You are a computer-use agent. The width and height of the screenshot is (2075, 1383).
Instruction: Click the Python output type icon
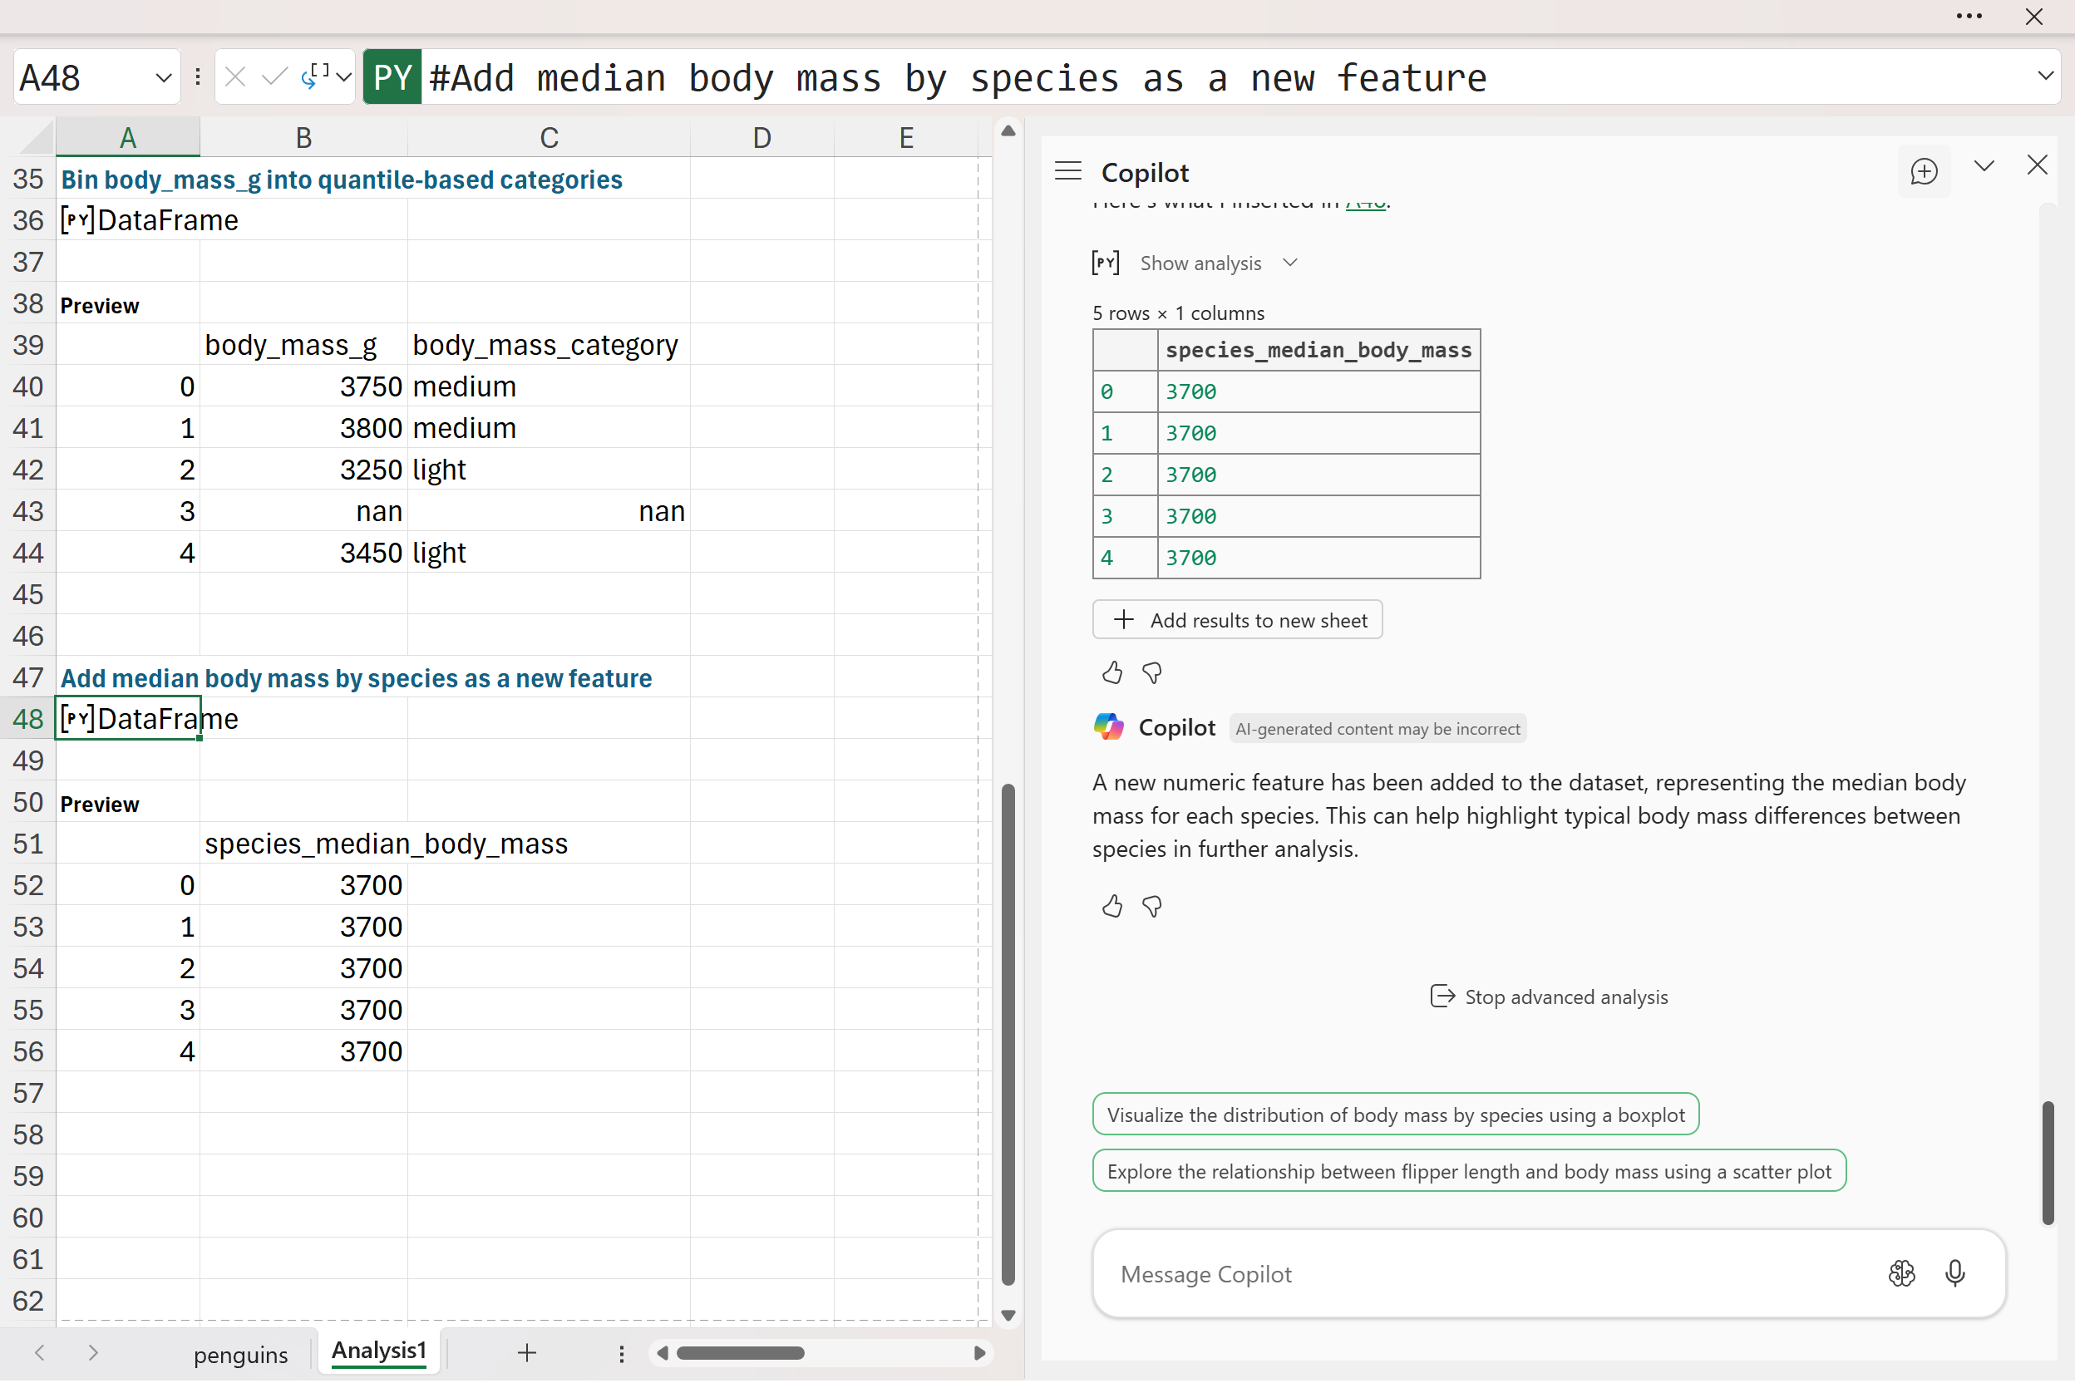tap(315, 77)
